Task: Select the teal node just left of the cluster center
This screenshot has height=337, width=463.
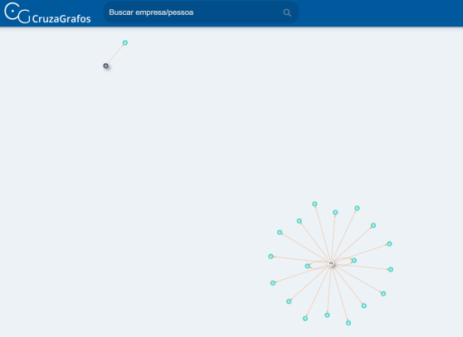Action: point(307,266)
